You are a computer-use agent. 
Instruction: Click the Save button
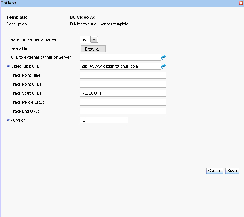click(x=232, y=171)
